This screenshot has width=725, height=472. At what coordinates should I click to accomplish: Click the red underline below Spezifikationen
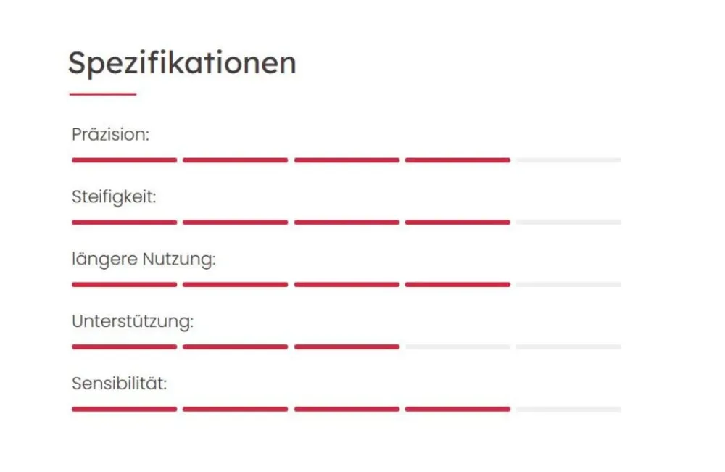pos(102,94)
